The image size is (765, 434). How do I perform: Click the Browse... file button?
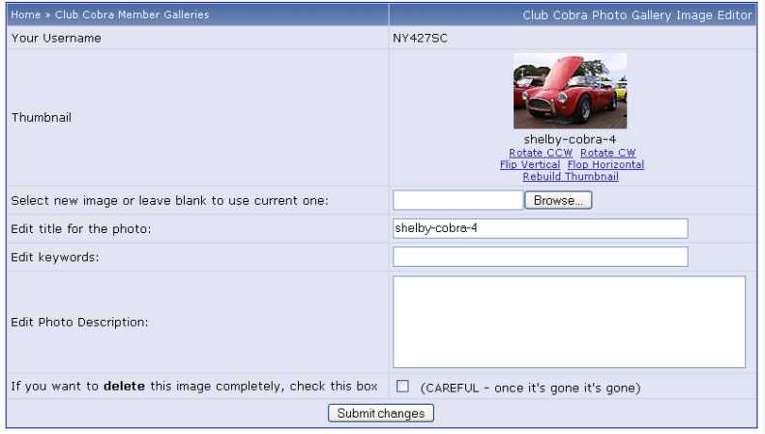click(x=558, y=200)
